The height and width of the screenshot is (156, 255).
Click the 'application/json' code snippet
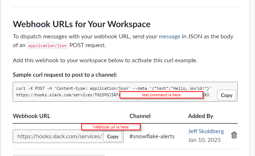point(47,46)
